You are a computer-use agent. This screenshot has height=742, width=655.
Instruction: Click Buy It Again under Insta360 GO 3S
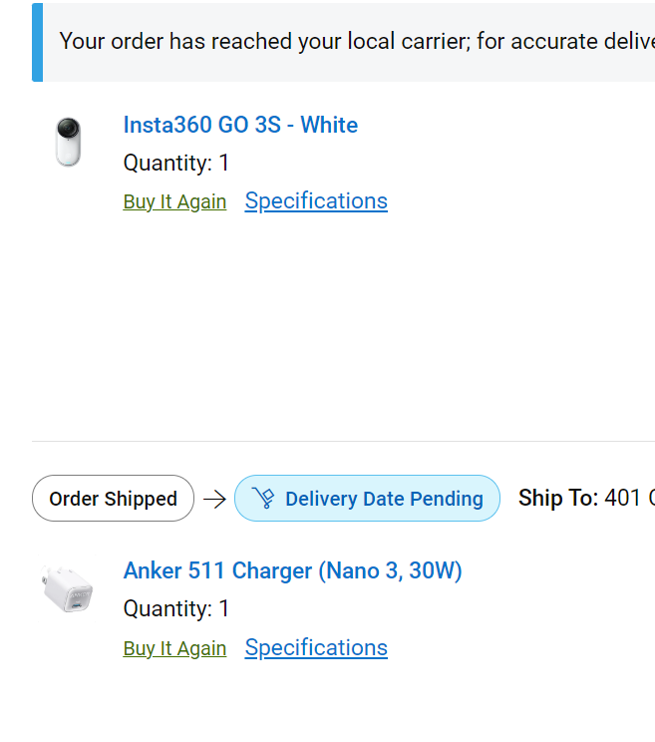pyautogui.click(x=174, y=201)
